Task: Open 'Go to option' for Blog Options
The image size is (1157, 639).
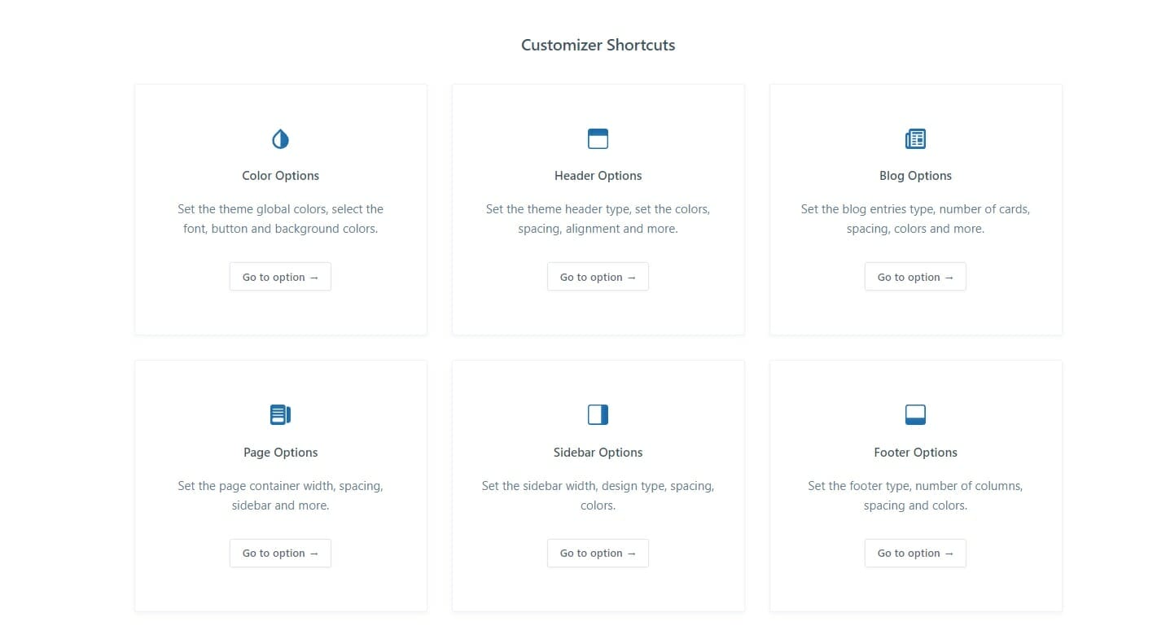Action: (915, 277)
